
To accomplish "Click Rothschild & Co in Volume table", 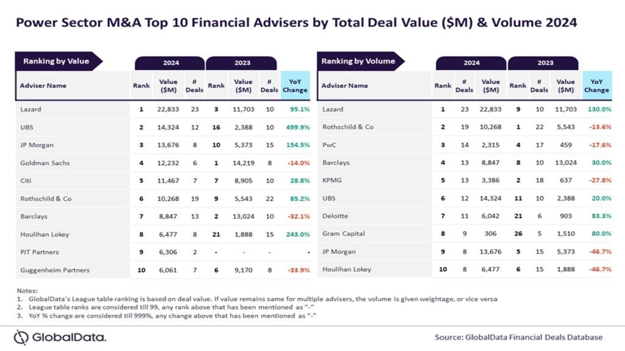I will (x=347, y=127).
